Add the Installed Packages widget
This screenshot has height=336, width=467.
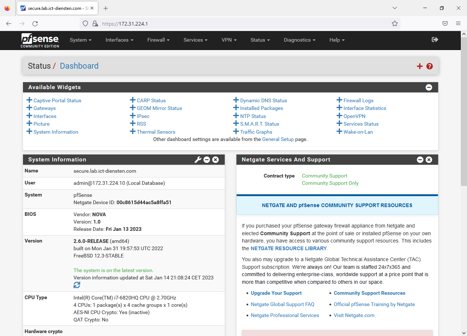pos(258,108)
